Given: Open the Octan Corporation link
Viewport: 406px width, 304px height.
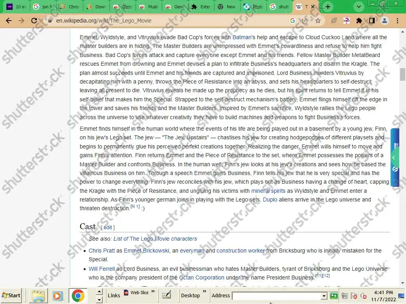Looking at the screenshot, I should (202, 277).
